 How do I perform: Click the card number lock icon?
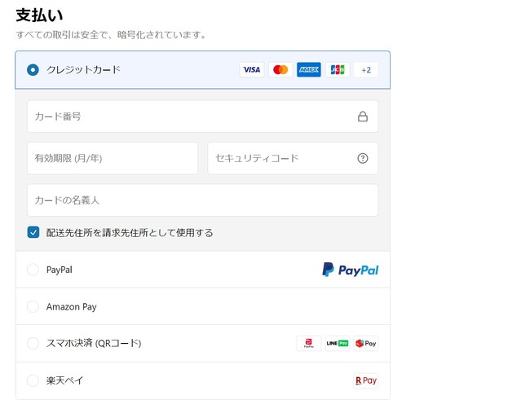pos(363,116)
